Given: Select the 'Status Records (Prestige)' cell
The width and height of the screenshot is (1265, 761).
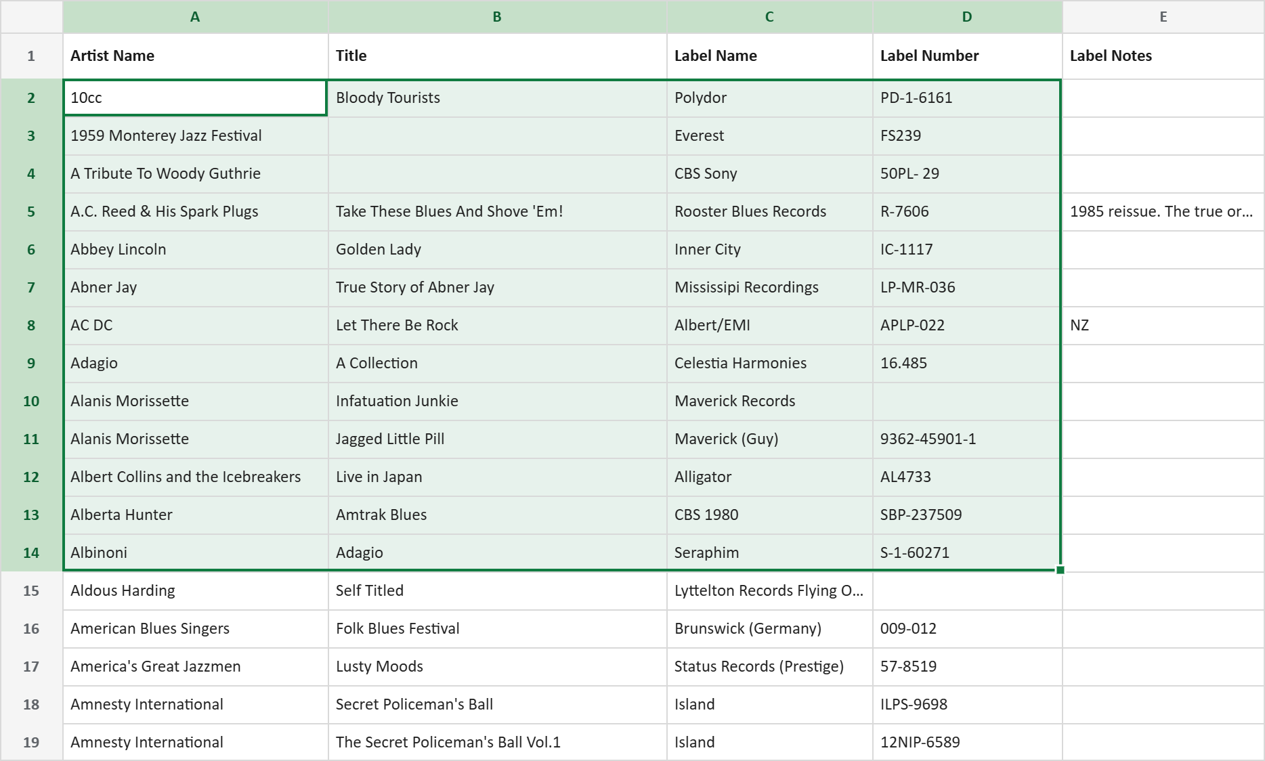Looking at the screenshot, I should coord(769,667).
